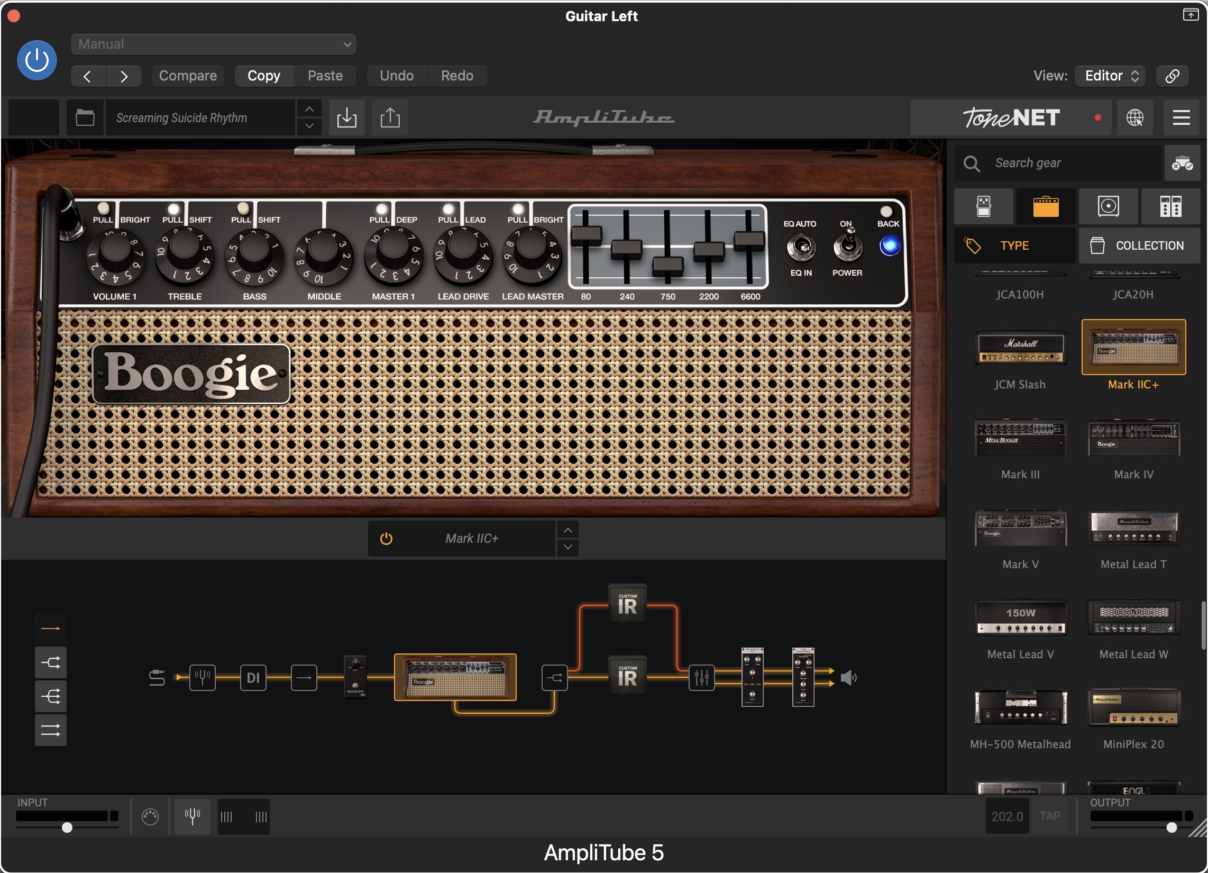Step to previous preset with up arrow
1208x873 pixels.
pos(309,108)
